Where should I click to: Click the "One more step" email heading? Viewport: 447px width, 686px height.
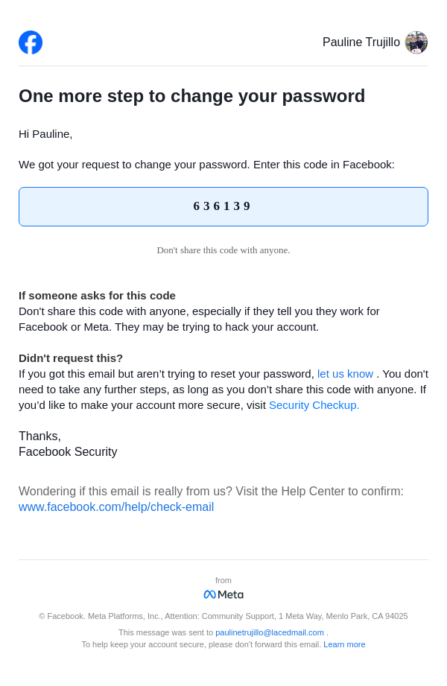191,96
